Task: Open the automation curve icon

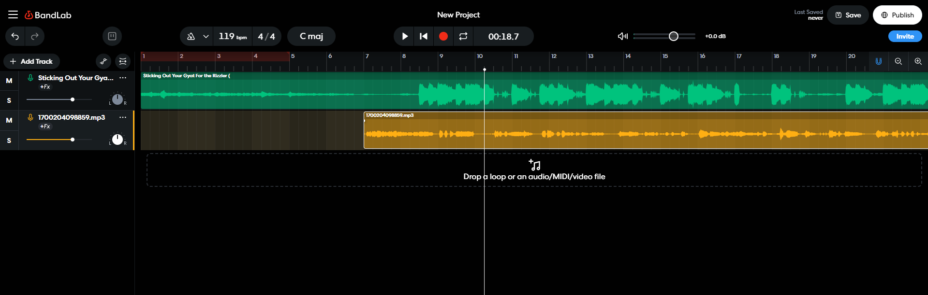Action: [103, 61]
